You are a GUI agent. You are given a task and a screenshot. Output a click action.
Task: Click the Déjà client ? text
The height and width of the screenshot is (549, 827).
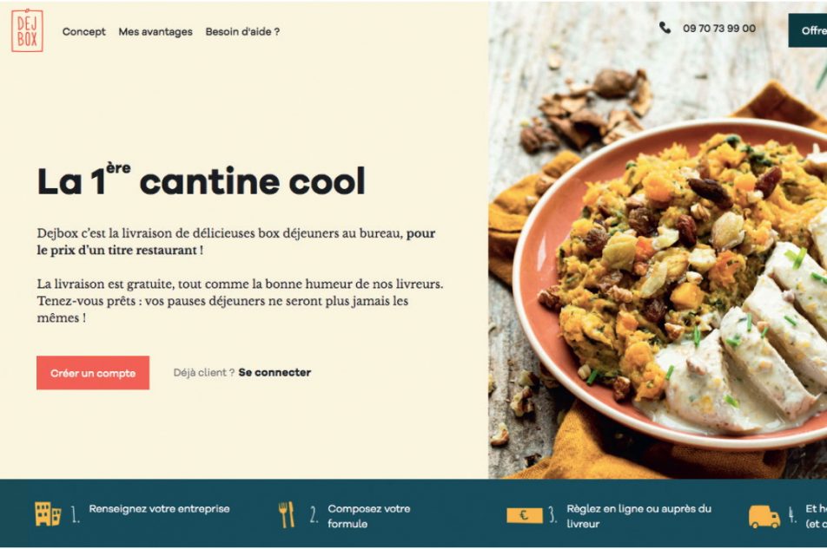click(x=204, y=372)
